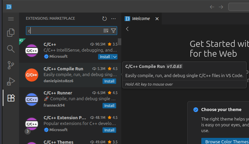The image size is (249, 144).
Task: Open the hamburger application menu
Action: pyautogui.click(x=11, y=19)
